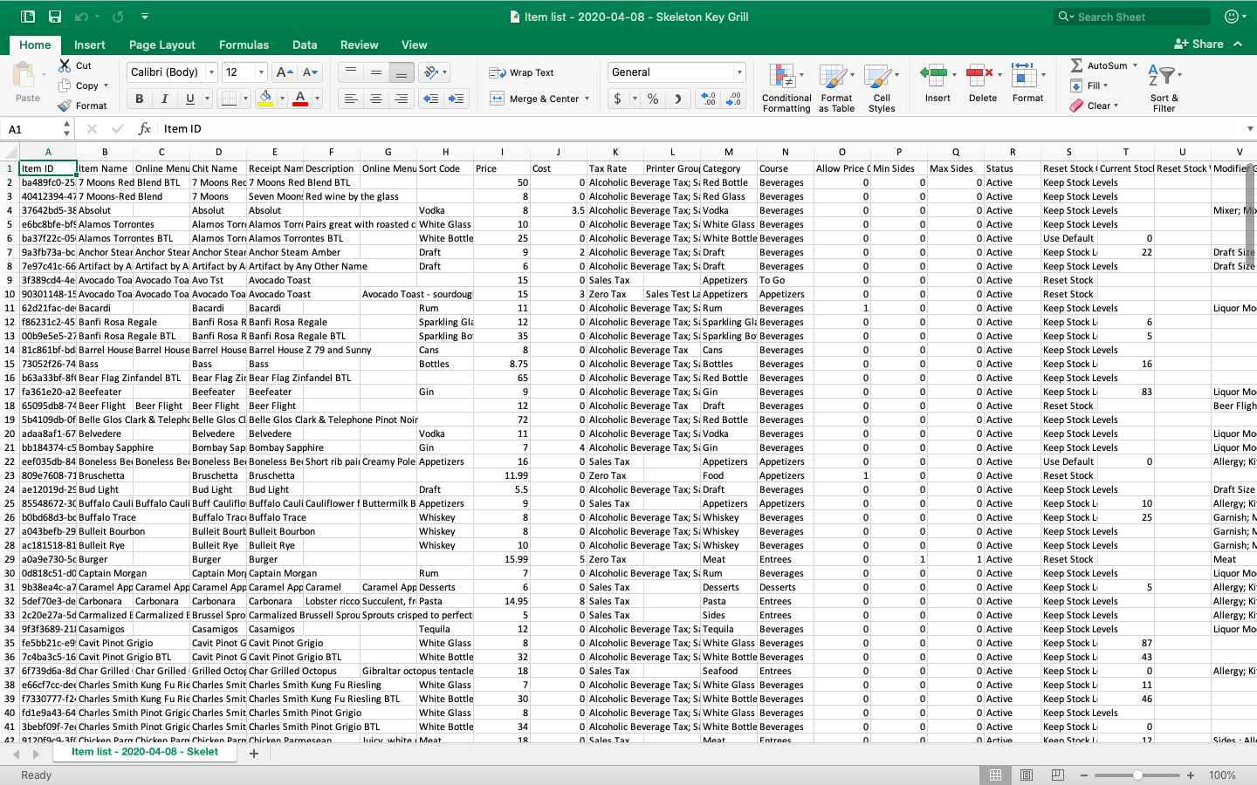Add a new sheet with plus button
Image resolution: width=1257 pixels, height=785 pixels.
click(x=254, y=754)
